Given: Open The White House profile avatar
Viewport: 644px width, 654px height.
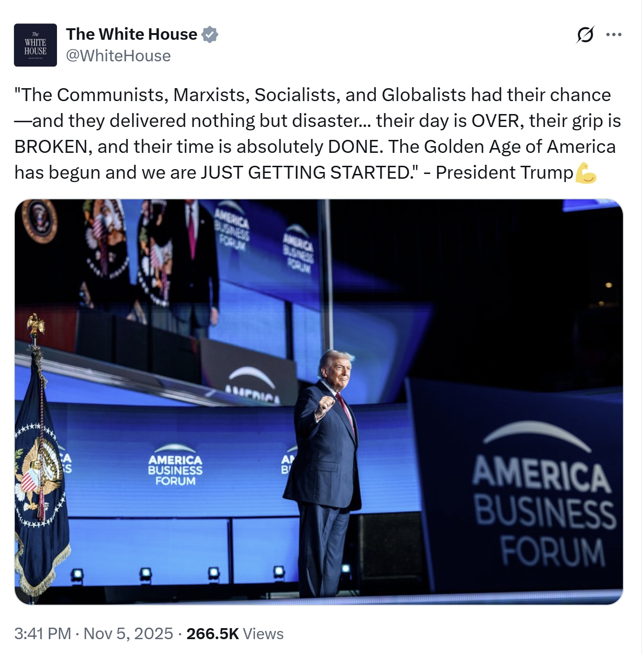Looking at the screenshot, I should click(x=35, y=45).
